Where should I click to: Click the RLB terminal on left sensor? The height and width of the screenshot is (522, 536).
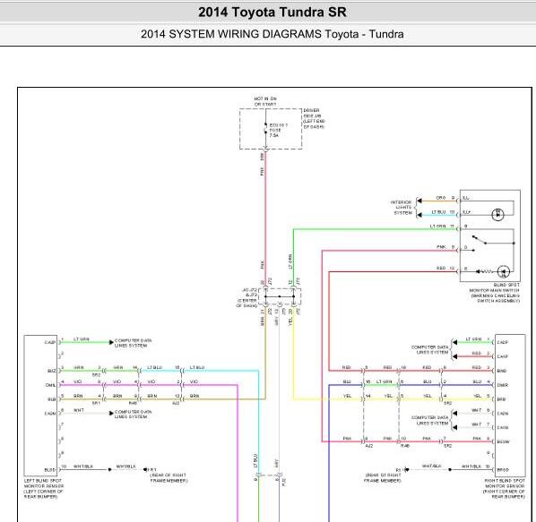pyautogui.click(x=52, y=399)
